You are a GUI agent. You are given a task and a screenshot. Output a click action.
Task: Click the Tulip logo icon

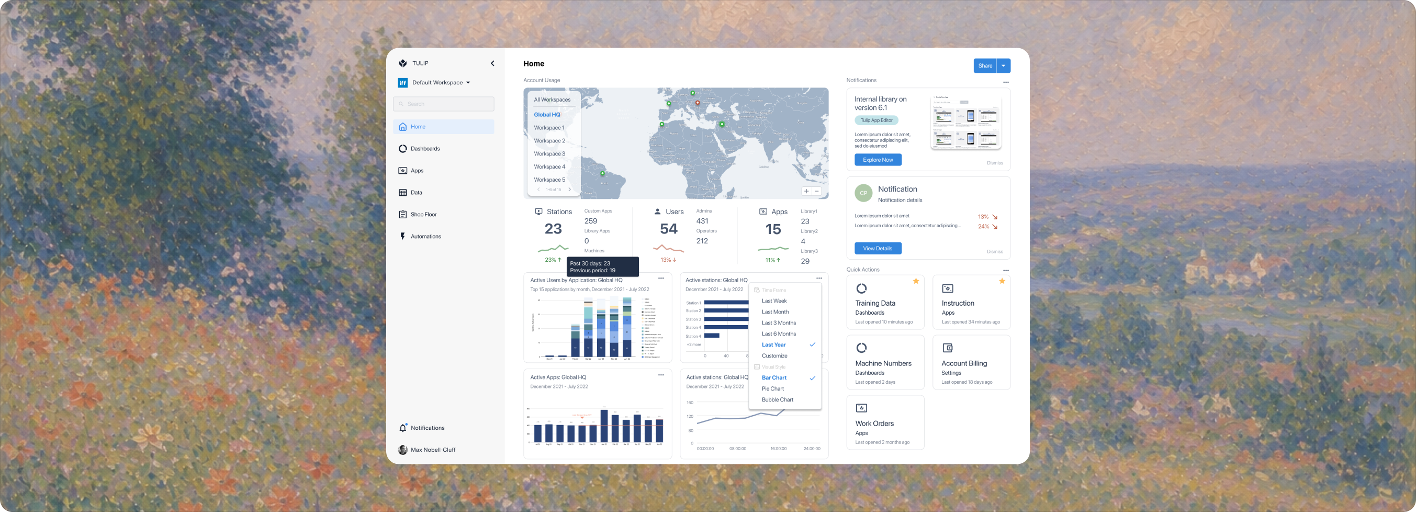click(x=403, y=63)
